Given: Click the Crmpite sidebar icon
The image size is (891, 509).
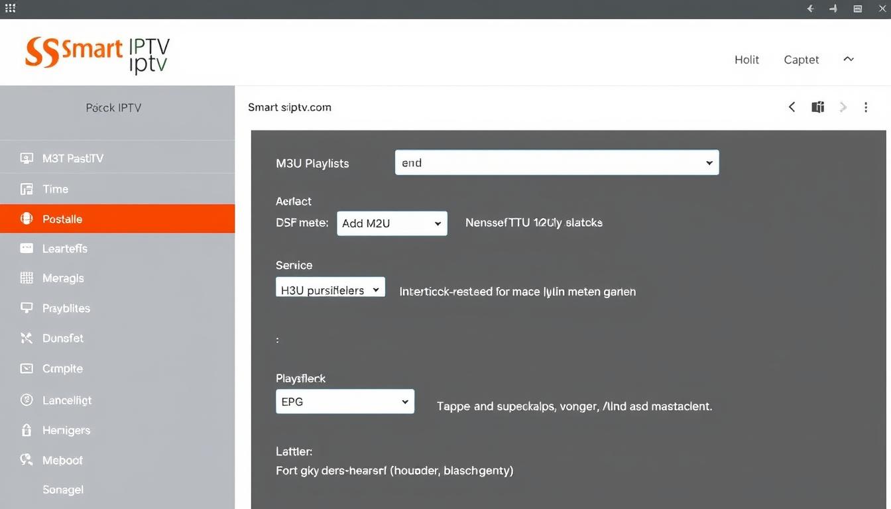Looking at the screenshot, I should pyautogui.click(x=27, y=368).
